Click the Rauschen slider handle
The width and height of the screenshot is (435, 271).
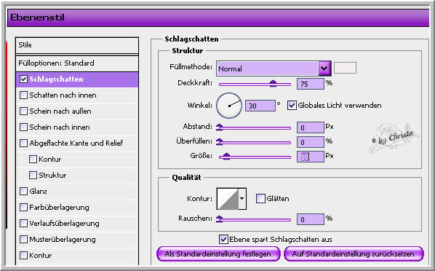click(x=220, y=219)
